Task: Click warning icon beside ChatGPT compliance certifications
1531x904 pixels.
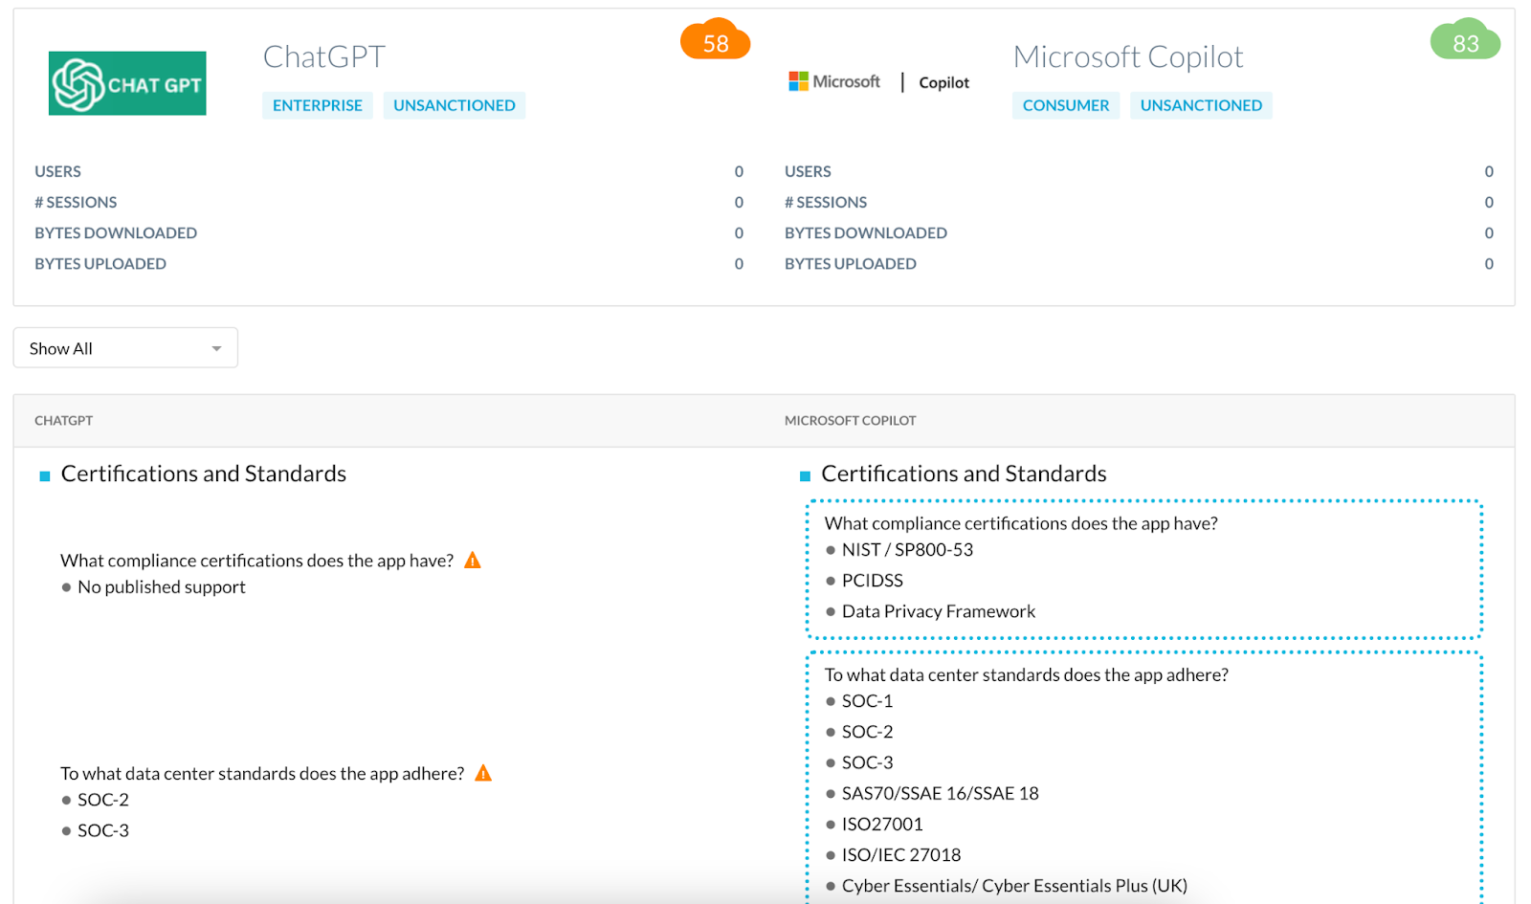Action: pyautogui.click(x=473, y=561)
